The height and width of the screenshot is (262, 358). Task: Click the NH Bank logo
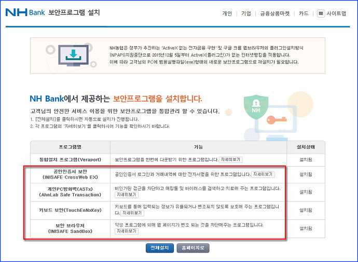click(25, 12)
